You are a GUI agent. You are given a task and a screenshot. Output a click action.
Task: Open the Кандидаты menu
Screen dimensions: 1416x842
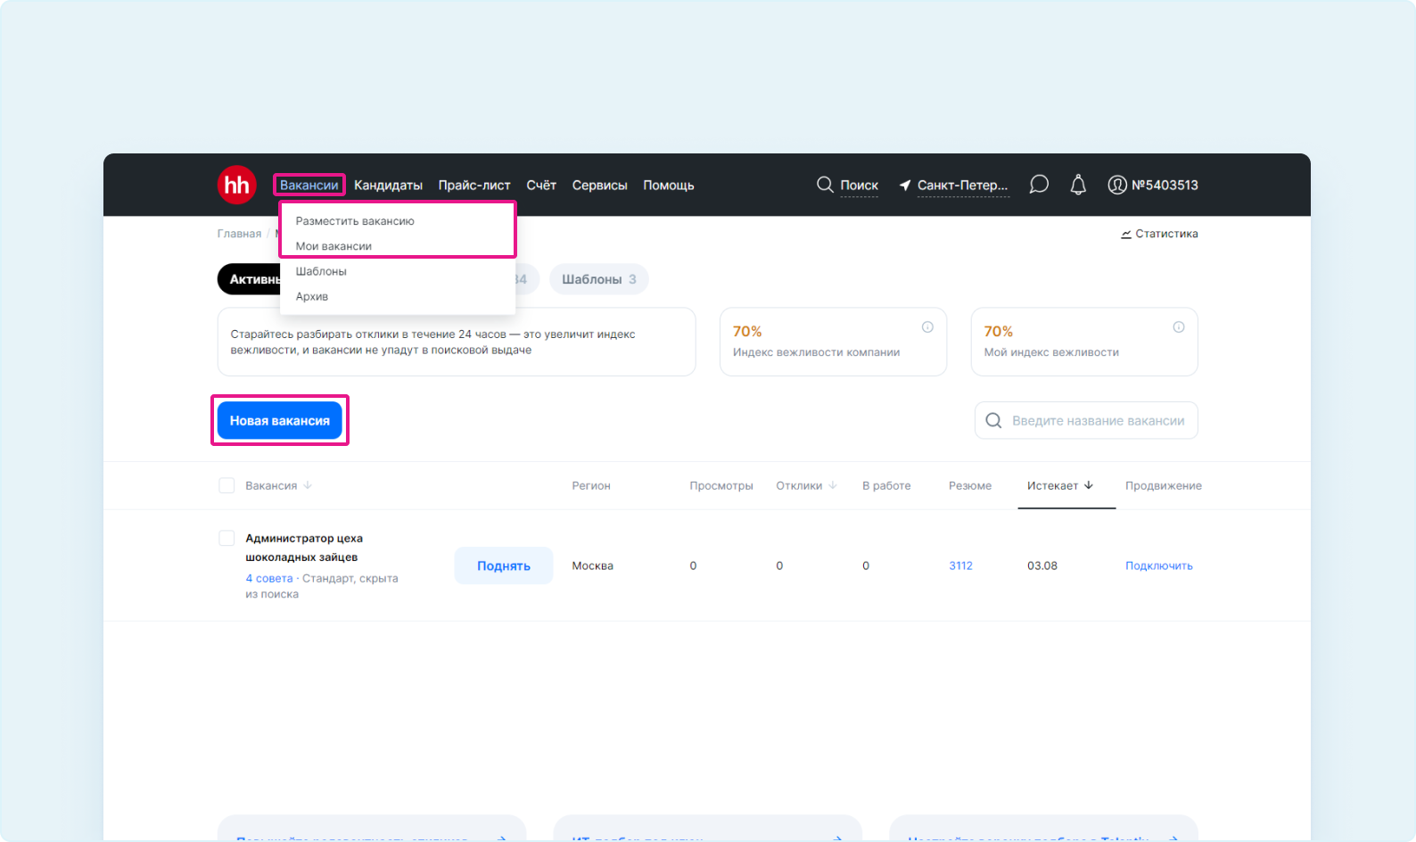click(x=388, y=186)
